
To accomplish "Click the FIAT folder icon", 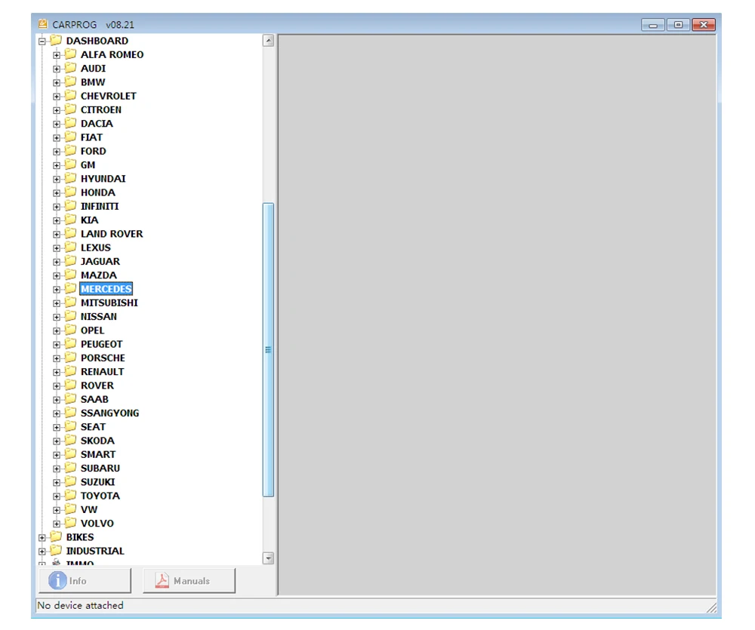I will 71,137.
